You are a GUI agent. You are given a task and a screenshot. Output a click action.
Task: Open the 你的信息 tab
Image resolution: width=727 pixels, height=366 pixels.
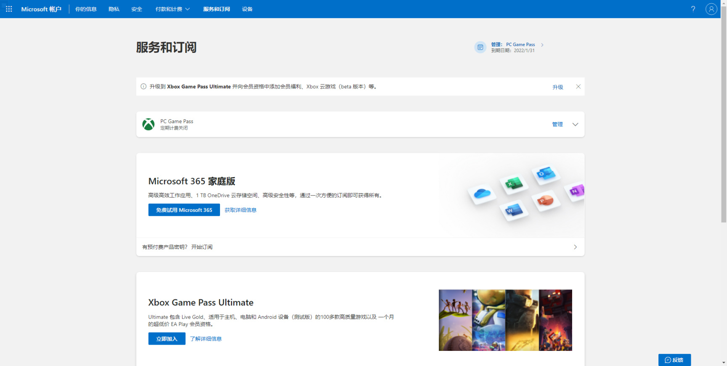point(86,9)
